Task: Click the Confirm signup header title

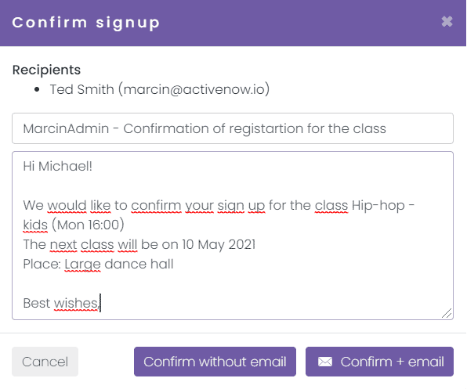Action: click(x=86, y=23)
